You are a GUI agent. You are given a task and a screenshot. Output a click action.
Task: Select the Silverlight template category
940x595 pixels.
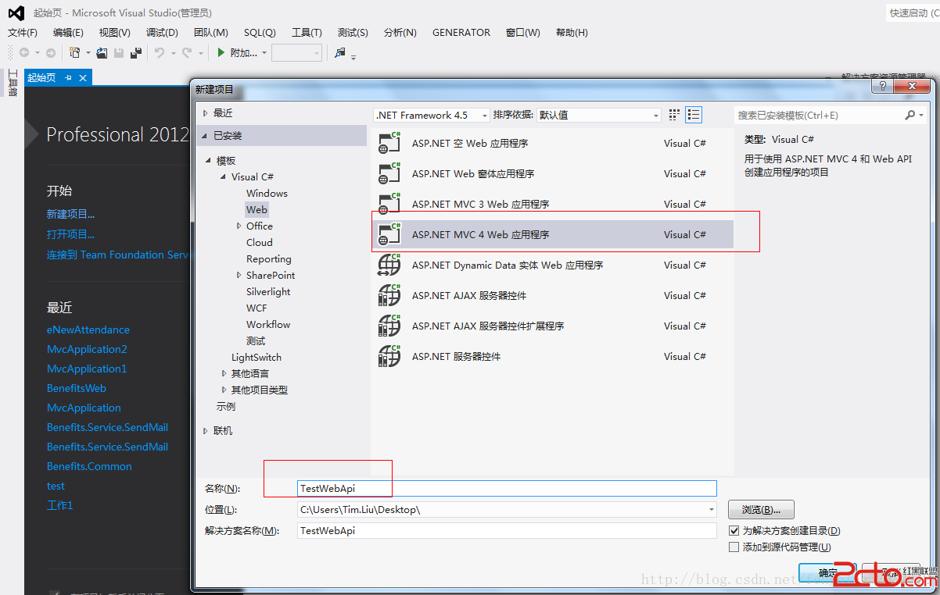pyautogui.click(x=268, y=292)
